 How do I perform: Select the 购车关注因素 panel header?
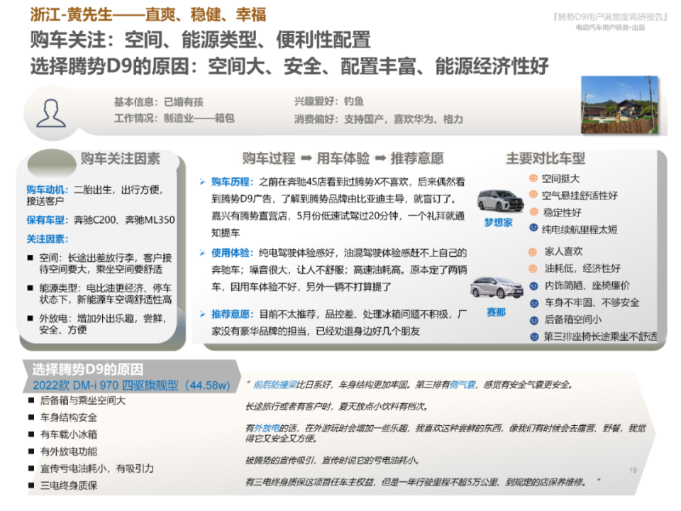point(121,158)
